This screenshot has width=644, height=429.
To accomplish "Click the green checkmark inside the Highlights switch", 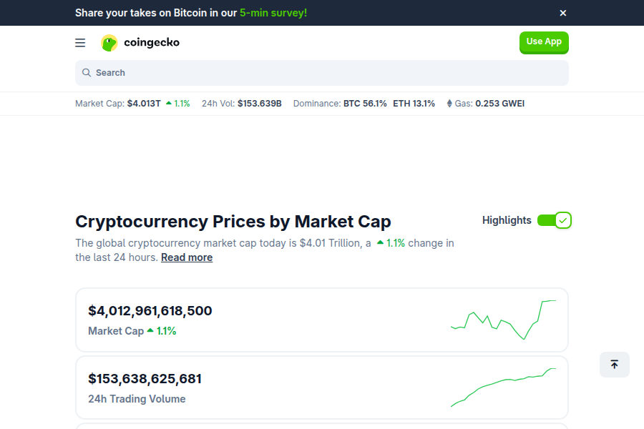I will point(563,220).
